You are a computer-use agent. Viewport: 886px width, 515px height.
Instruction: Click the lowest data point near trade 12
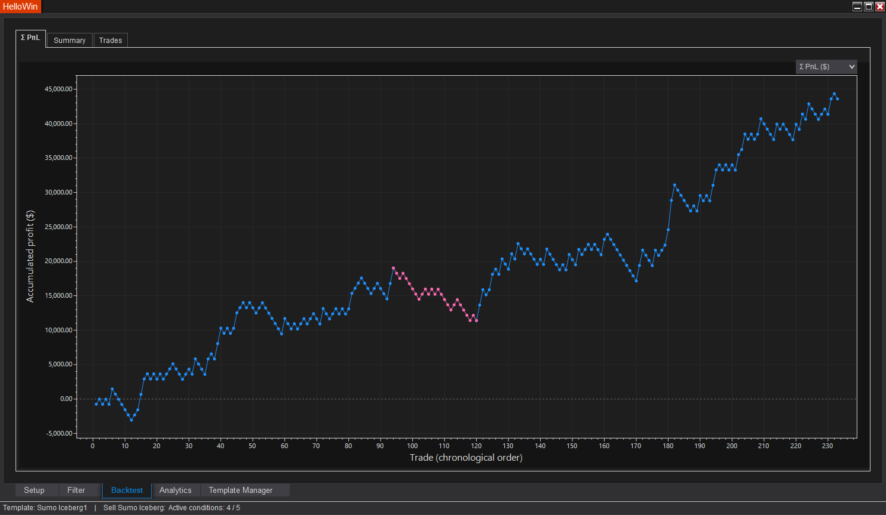click(131, 420)
